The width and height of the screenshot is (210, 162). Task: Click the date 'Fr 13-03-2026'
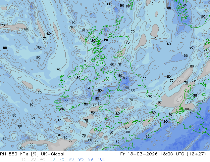pos(139,154)
